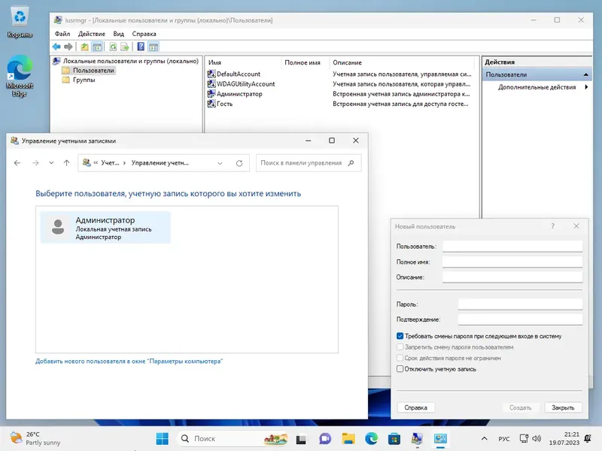Click the Refresh icon in lusrmgr toolbar
Screen dimensions: 602x451
(x=113, y=47)
